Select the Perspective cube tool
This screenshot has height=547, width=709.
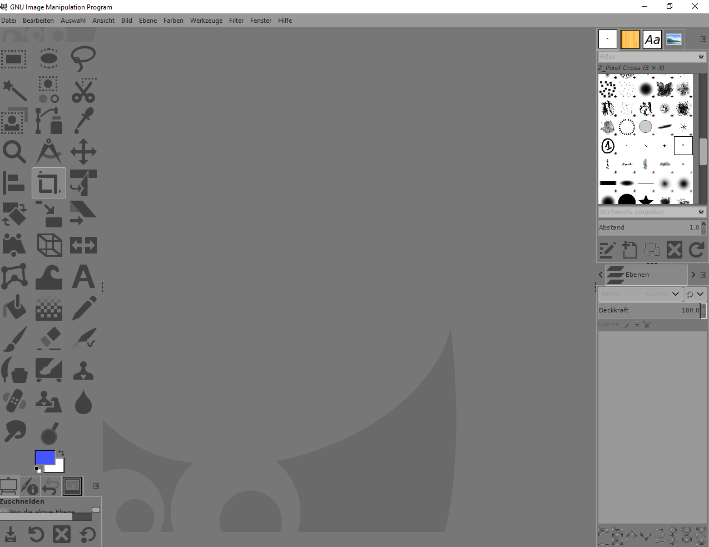[49, 245]
